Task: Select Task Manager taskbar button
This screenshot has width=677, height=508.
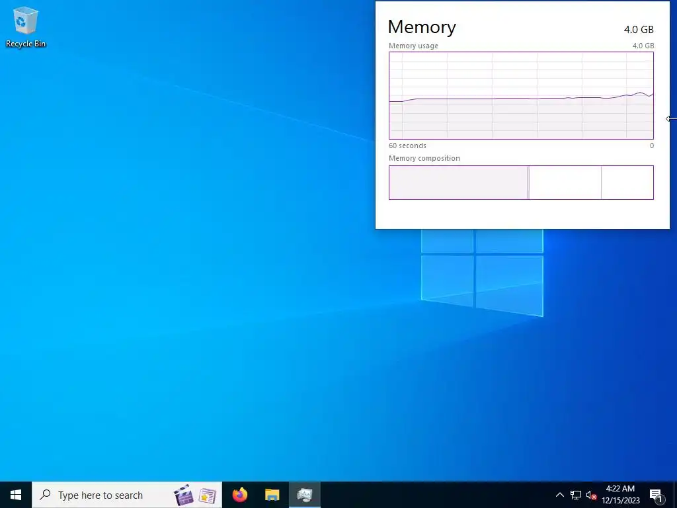Action: (x=304, y=495)
